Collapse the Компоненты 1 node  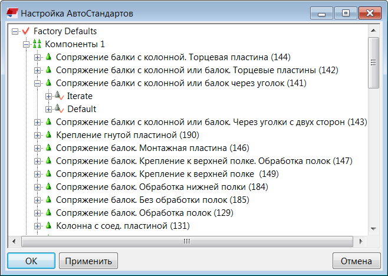click(27, 44)
